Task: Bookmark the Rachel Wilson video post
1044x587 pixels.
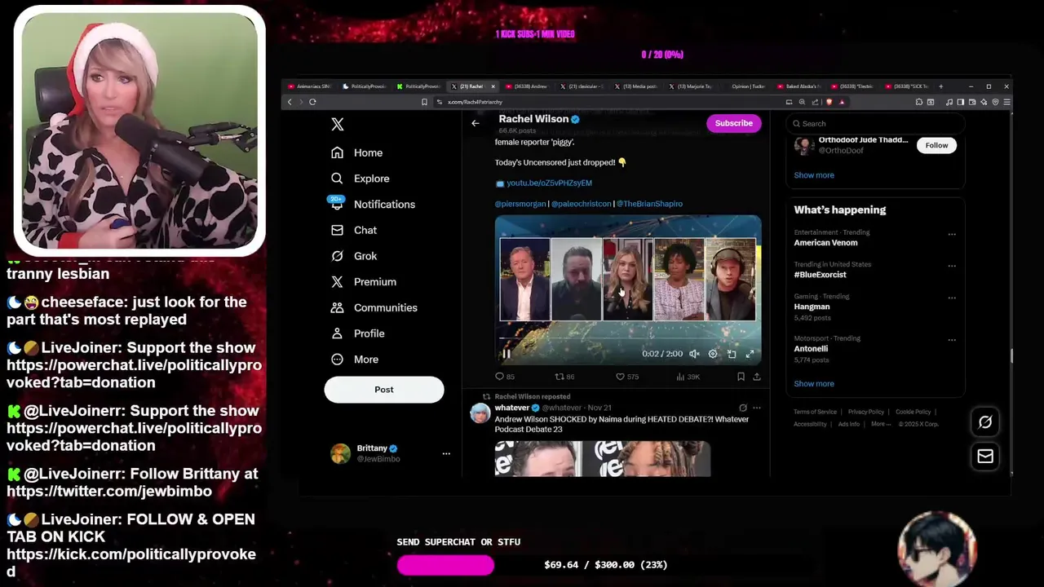Action: tap(741, 377)
